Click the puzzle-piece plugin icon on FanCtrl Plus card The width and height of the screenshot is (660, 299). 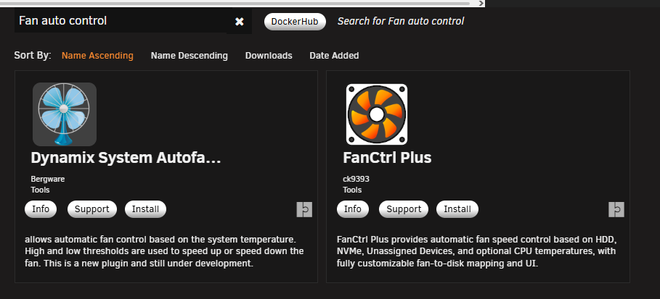(x=616, y=209)
